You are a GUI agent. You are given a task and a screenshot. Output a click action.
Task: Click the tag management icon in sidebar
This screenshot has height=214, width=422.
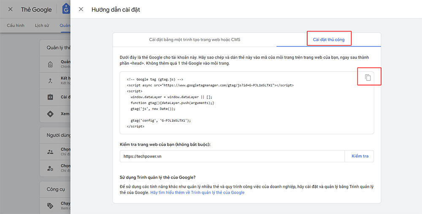(x=50, y=64)
